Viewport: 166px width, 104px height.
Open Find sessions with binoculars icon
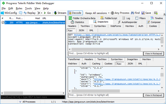pos(135,13)
